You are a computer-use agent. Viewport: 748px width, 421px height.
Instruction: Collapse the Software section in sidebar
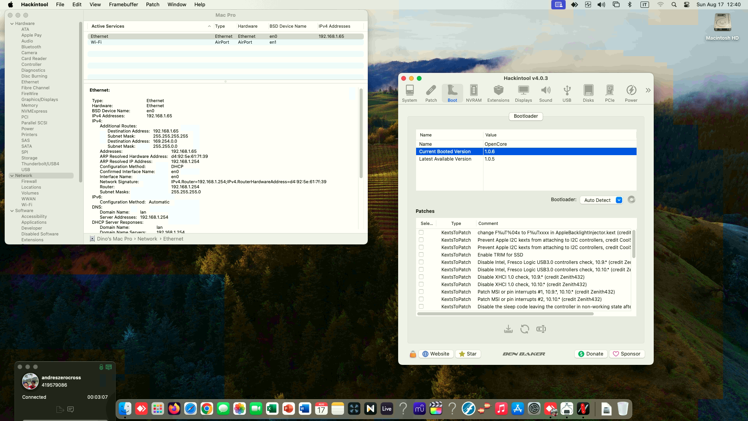click(12, 210)
